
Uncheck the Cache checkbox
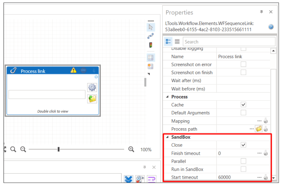243,105
